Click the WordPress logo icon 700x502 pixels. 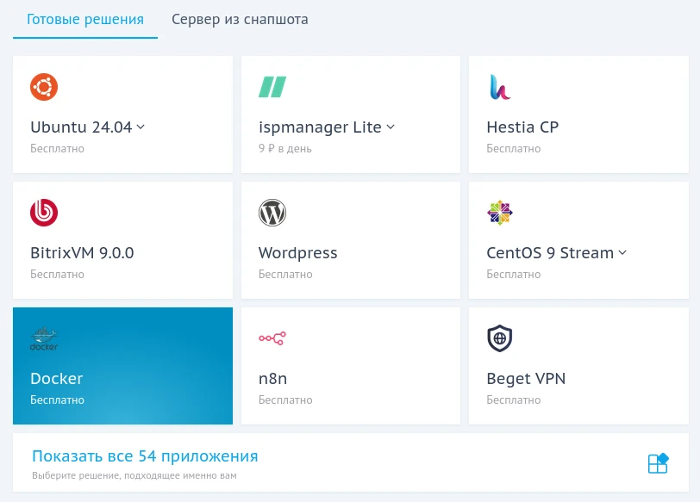[x=272, y=213]
